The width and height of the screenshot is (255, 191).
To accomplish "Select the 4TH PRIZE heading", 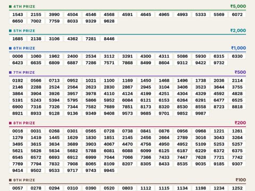I will (24, 6).
